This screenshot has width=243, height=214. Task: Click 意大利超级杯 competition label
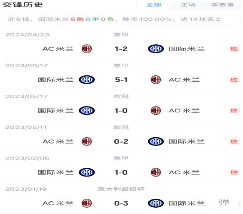coord(121,189)
